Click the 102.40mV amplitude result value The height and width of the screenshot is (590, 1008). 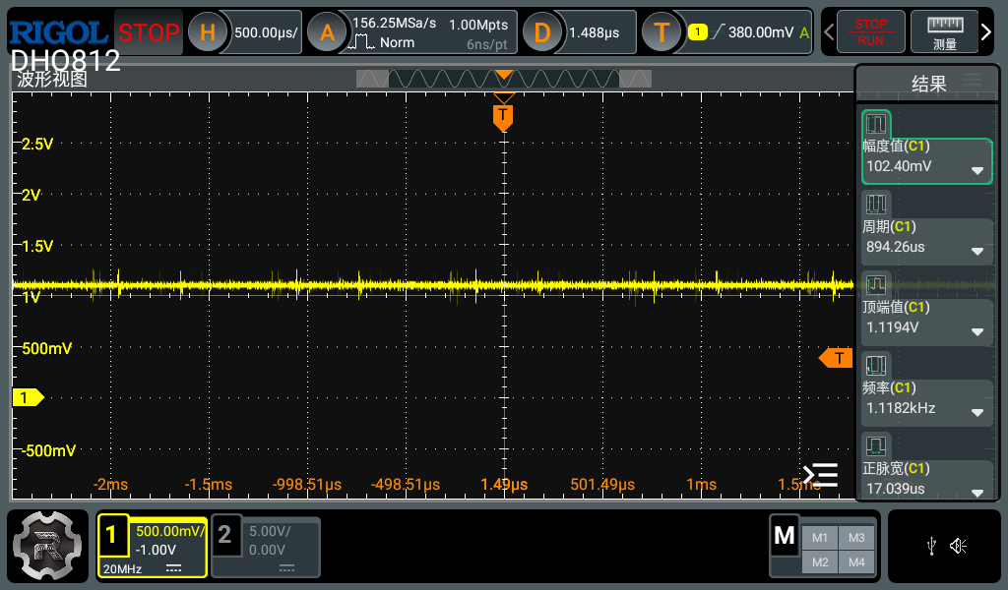[899, 166]
